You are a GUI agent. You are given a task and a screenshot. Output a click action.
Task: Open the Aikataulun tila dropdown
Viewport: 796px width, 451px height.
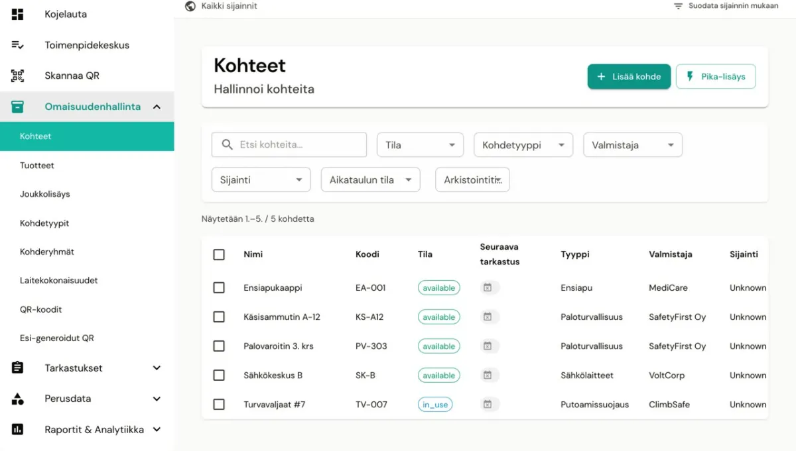370,180
